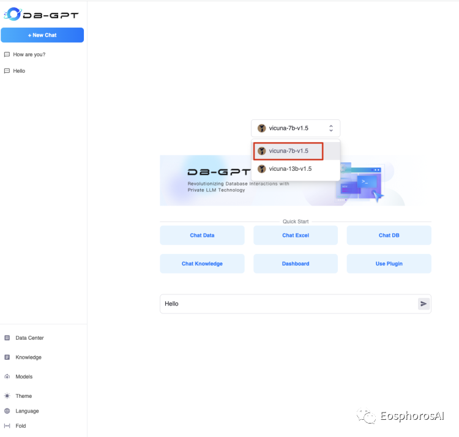Screen dimensions: 459x437
Task: Click the Language globe icon
Action: [x=7, y=411]
